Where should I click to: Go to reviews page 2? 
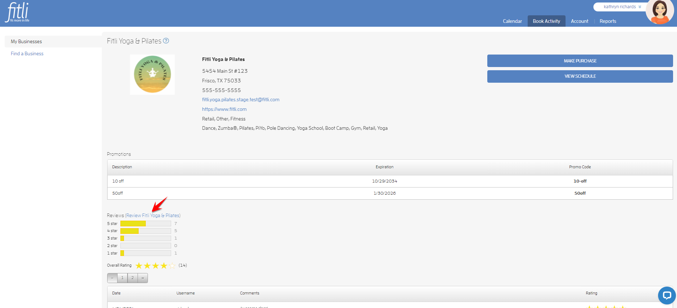(x=133, y=278)
